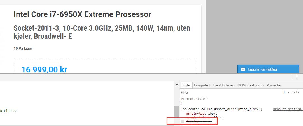Click the Elements panel scroll-up arrow
303x126 pixels.
[176, 84]
